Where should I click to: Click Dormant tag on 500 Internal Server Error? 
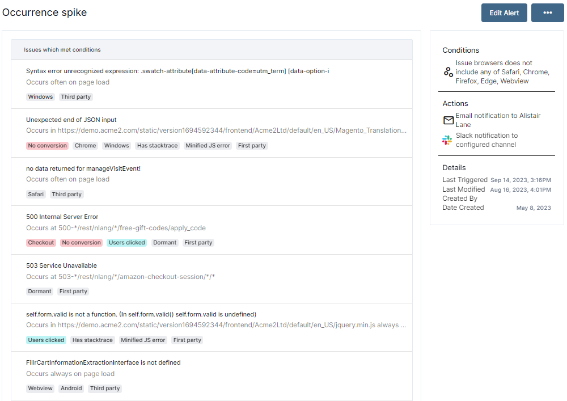tap(165, 243)
